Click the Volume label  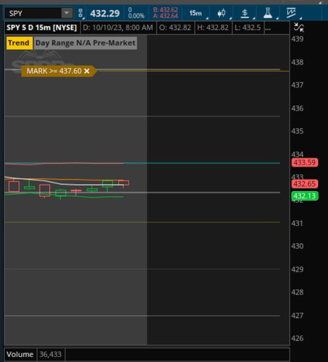point(20,354)
